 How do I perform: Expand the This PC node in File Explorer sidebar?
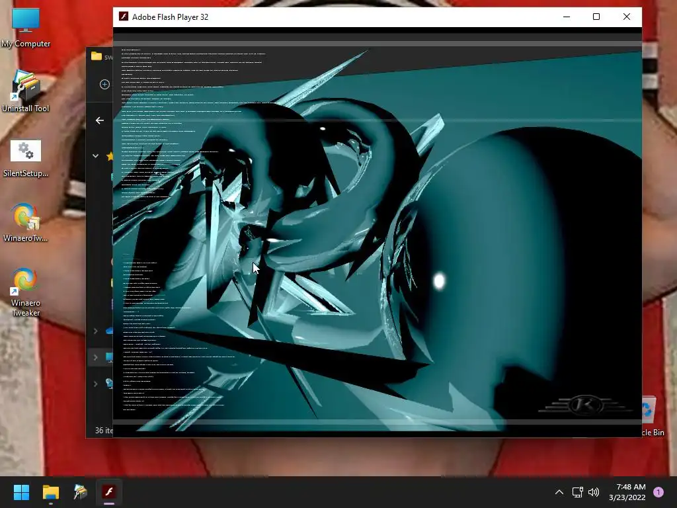(x=95, y=357)
